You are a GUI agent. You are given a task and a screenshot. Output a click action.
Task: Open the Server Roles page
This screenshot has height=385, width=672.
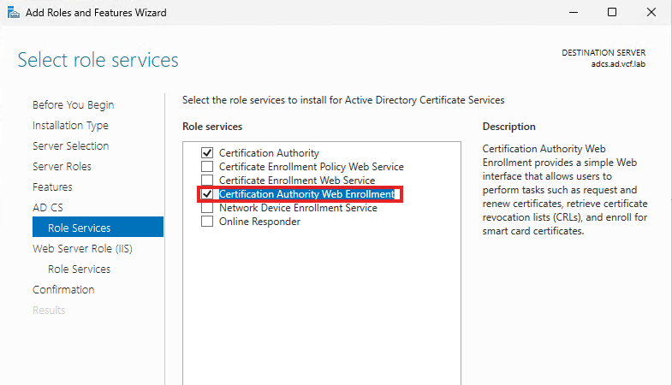(x=62, y=167)
